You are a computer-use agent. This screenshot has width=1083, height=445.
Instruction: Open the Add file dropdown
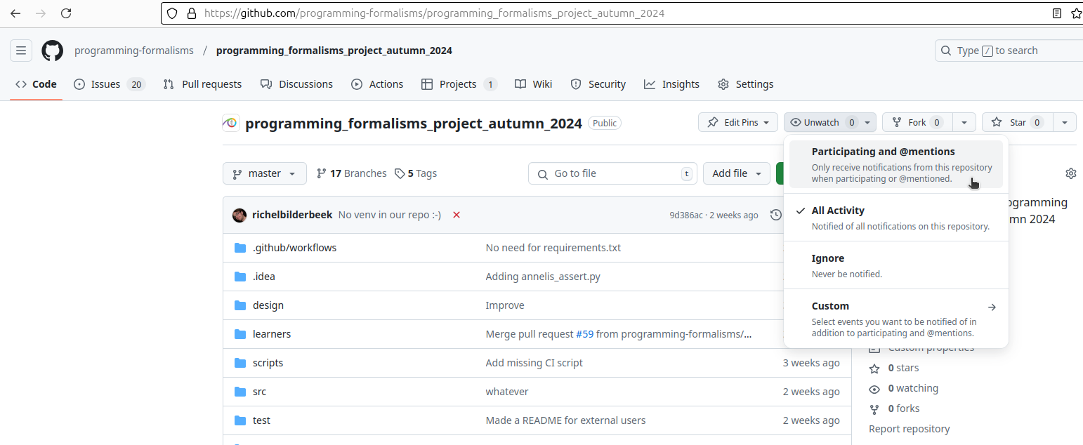[x=736, y=173]
